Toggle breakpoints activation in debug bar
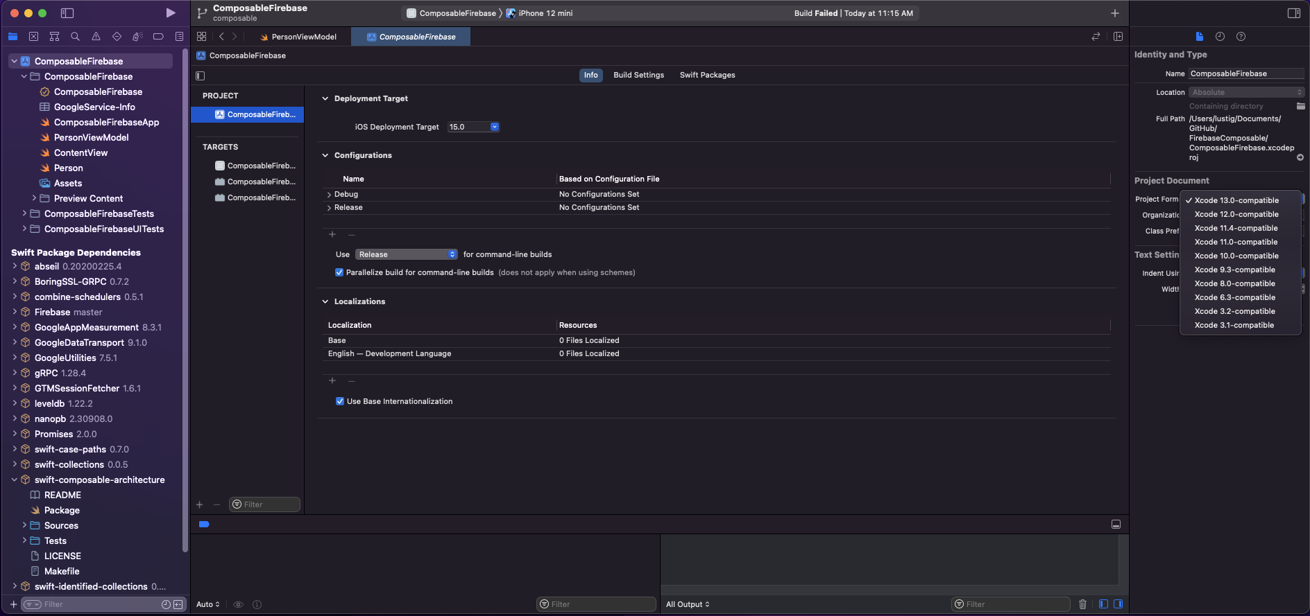The height and width of the screenshot is (616, 1310). point(204,524)
